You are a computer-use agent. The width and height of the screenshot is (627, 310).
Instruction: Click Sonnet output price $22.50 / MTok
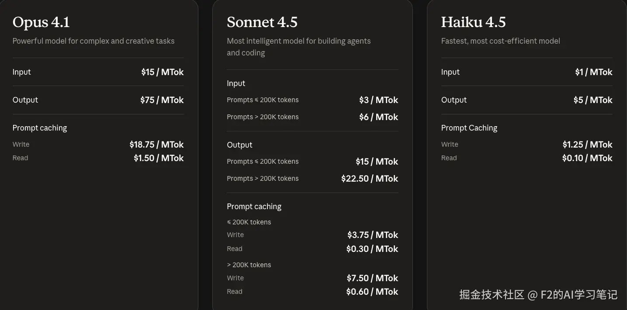[370, 179]
